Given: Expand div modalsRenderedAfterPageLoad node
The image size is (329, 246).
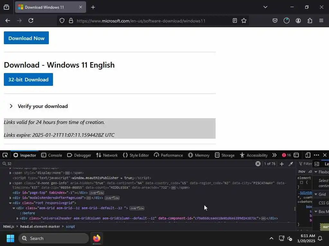Looking at the screenshot, I should [10, 198].
